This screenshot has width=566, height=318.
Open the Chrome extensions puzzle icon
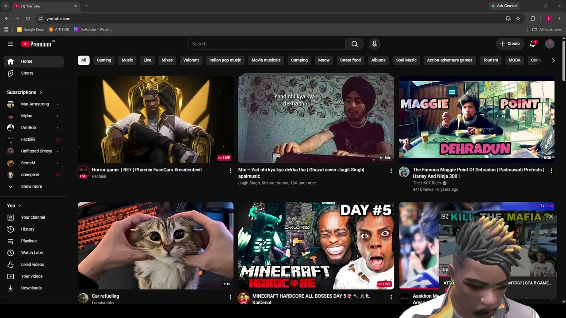point(533,19)
